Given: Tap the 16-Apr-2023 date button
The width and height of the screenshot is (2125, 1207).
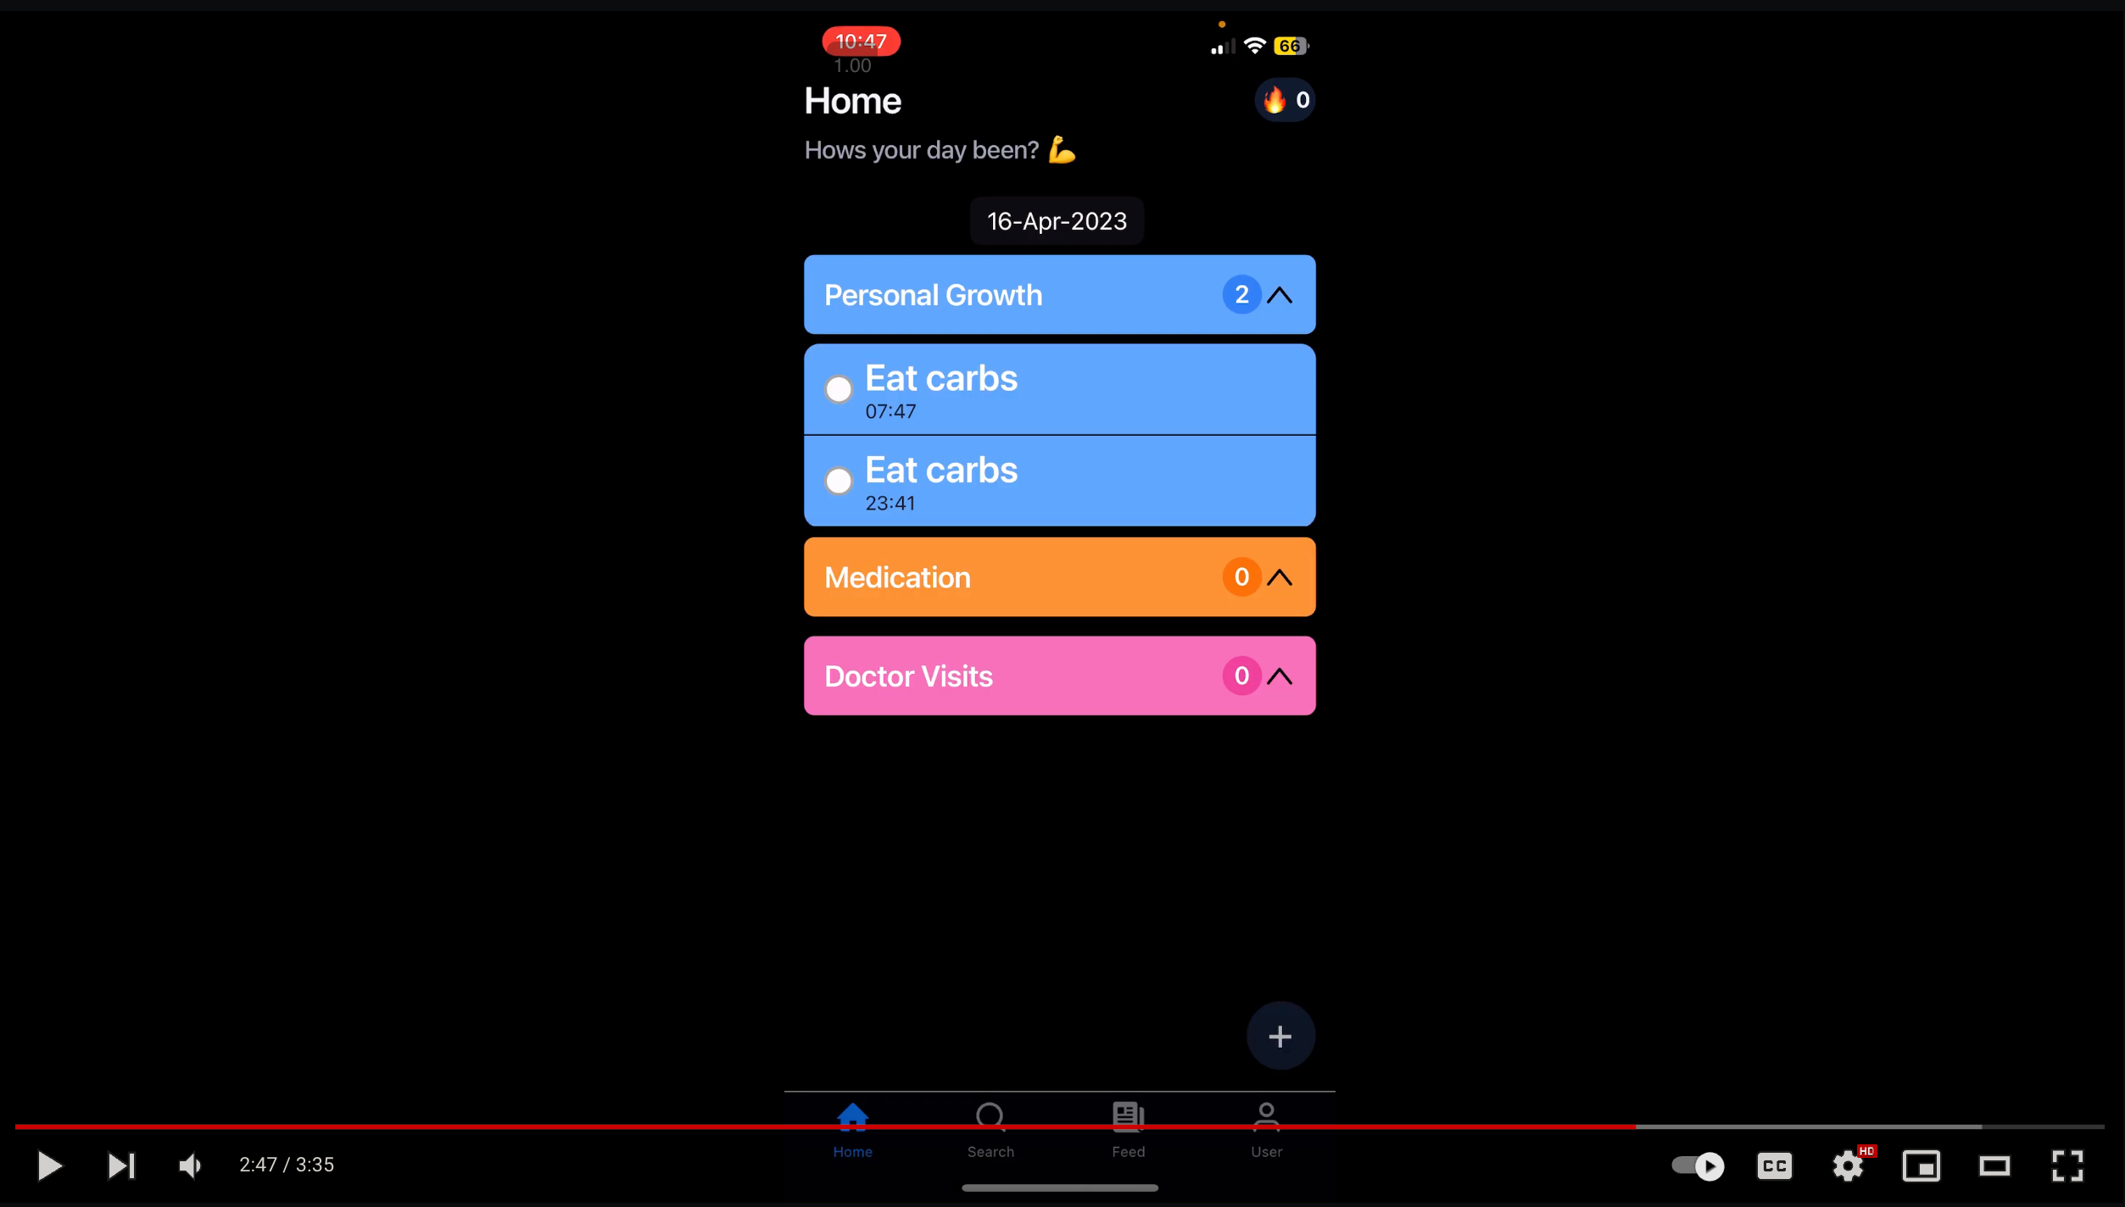Looking at the screenshot, I should [x=1057, y=221].
